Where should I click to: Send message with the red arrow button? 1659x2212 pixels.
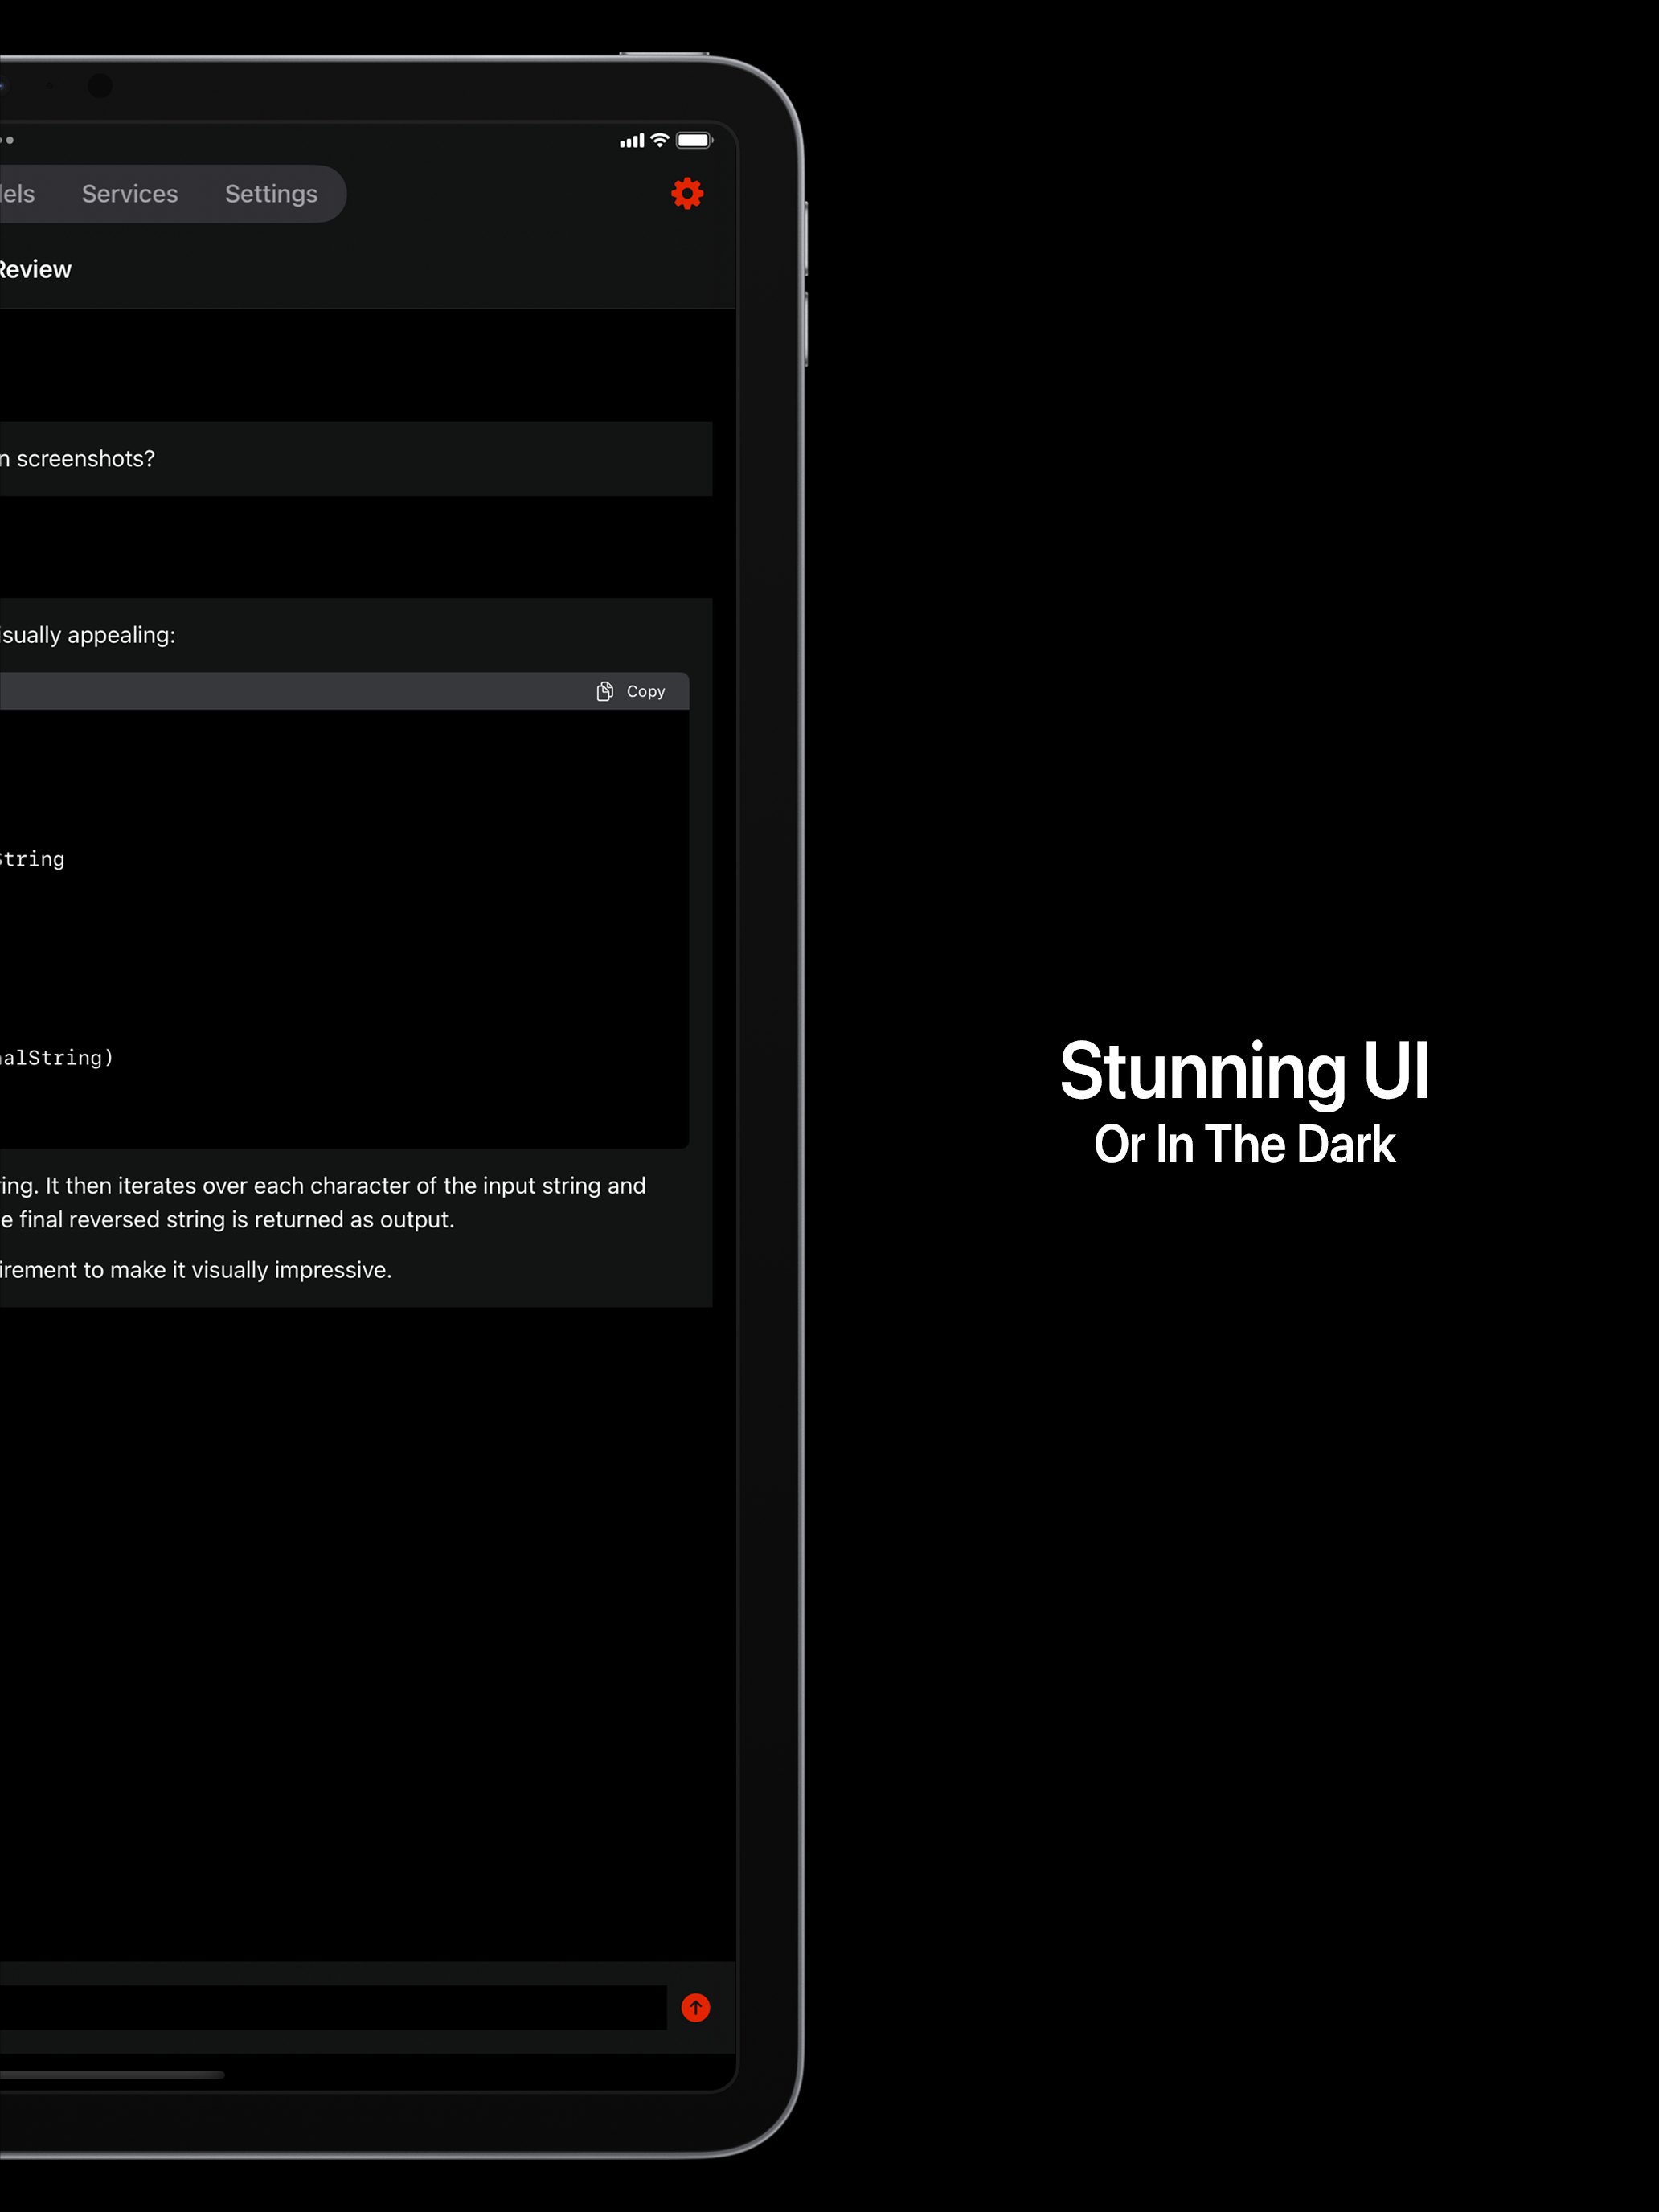(x=695, y=2007)
